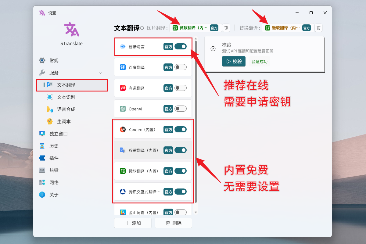
Task: Turn off the Yandex (内置) toggle
Action: click(x=181, y=129)
